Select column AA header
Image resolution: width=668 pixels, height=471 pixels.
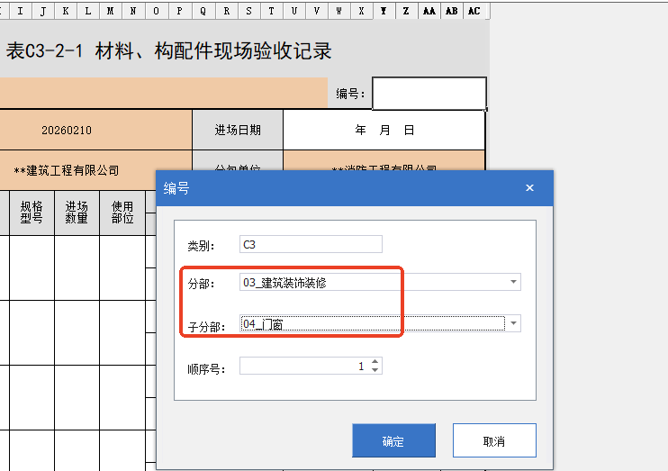[429, 11]
